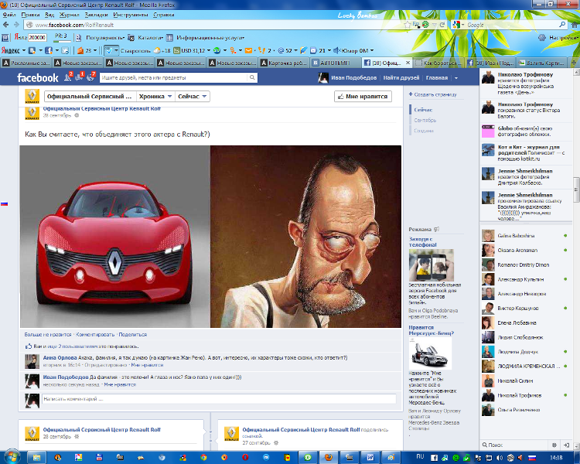Open the Журнал menu
This screenshot has height=464, width=580.
click(x=69, y=15)
